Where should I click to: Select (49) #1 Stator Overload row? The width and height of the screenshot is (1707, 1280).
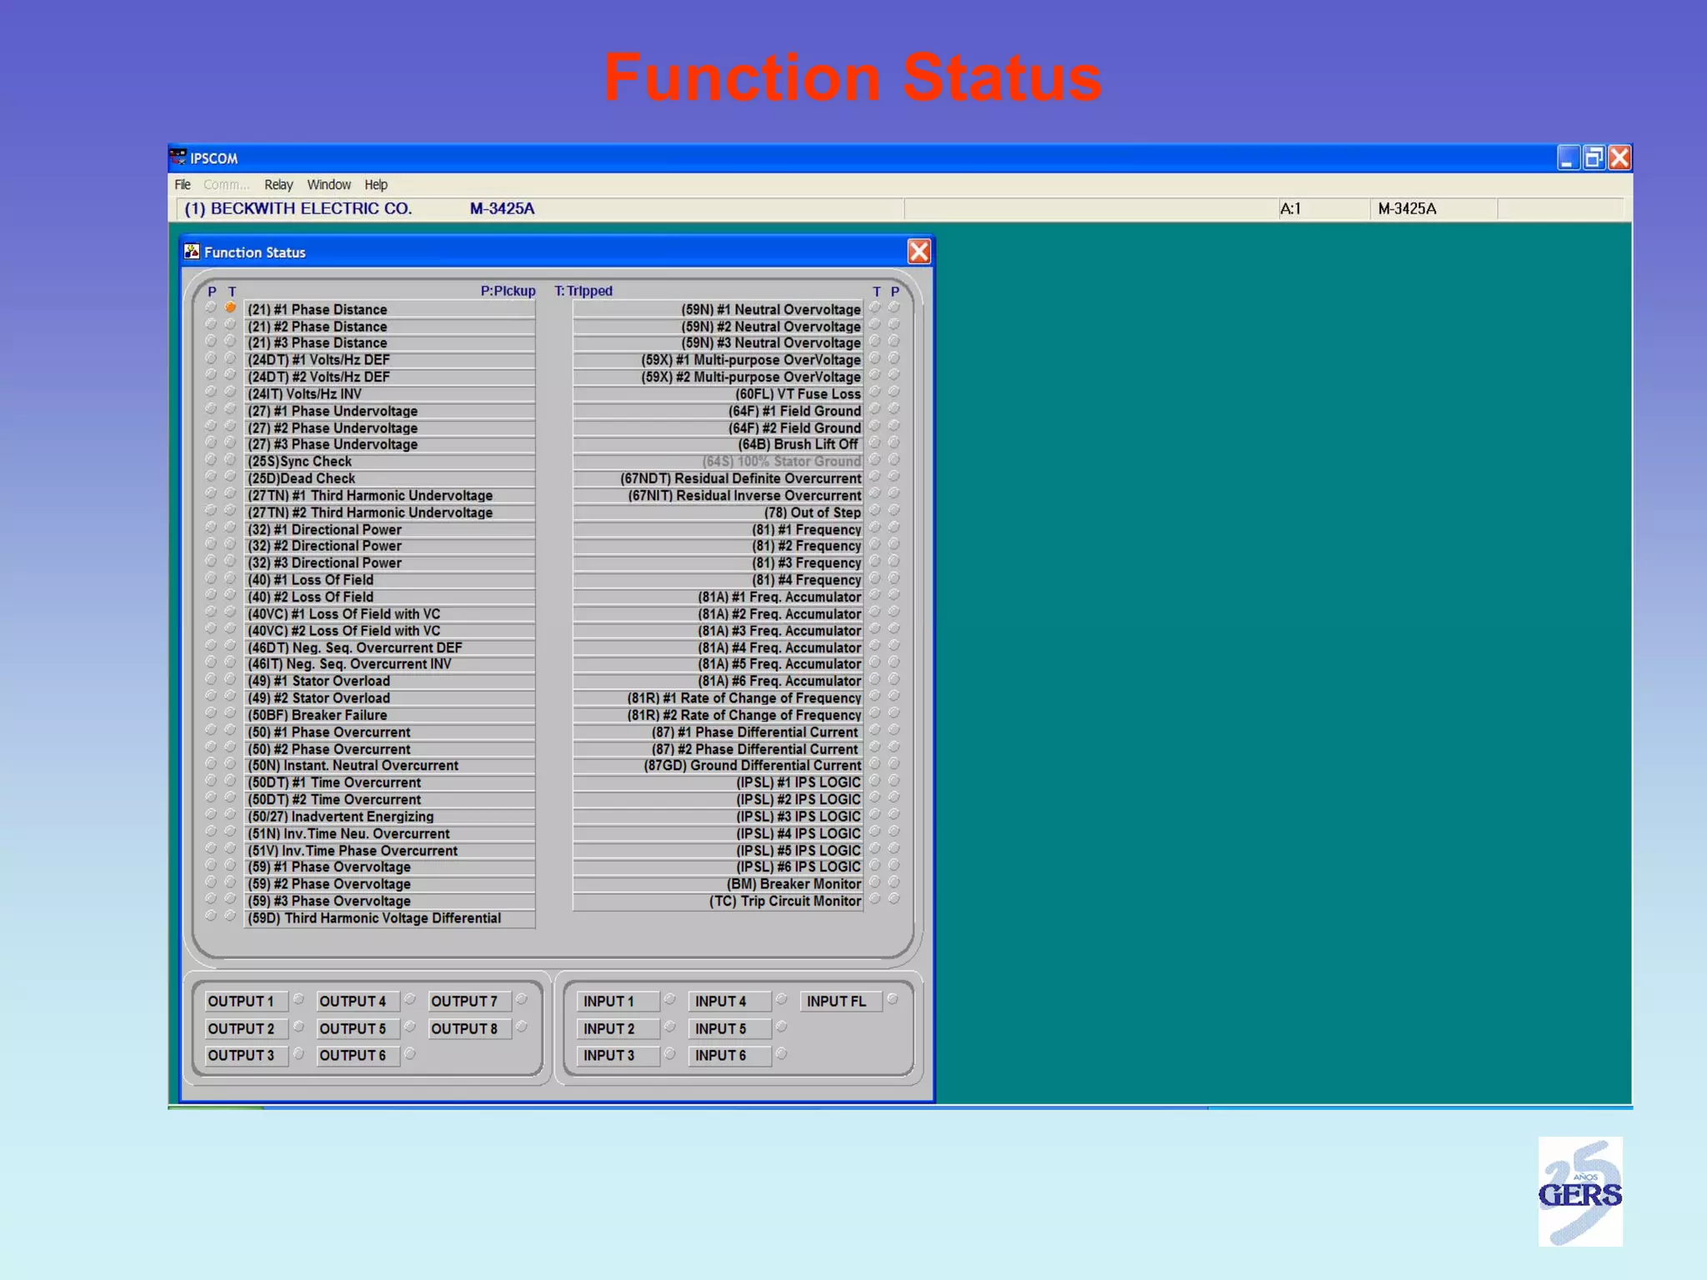(x=390, y=681)
